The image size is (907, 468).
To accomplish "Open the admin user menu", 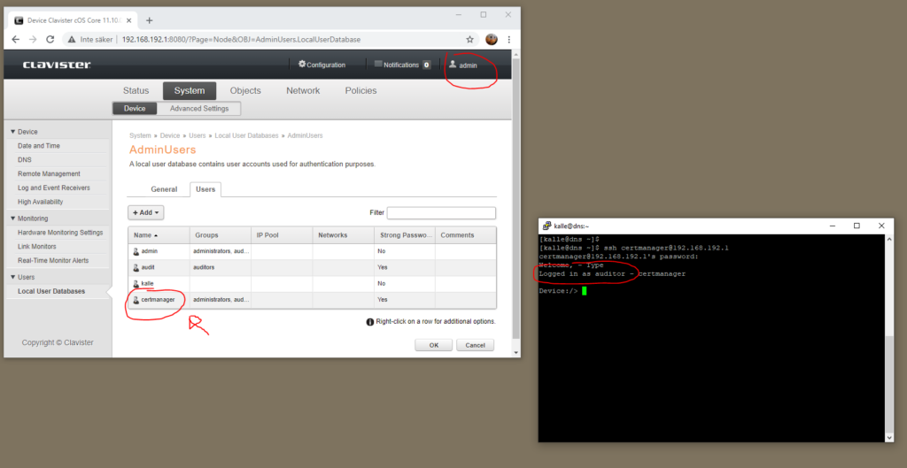I will point(463,65).
